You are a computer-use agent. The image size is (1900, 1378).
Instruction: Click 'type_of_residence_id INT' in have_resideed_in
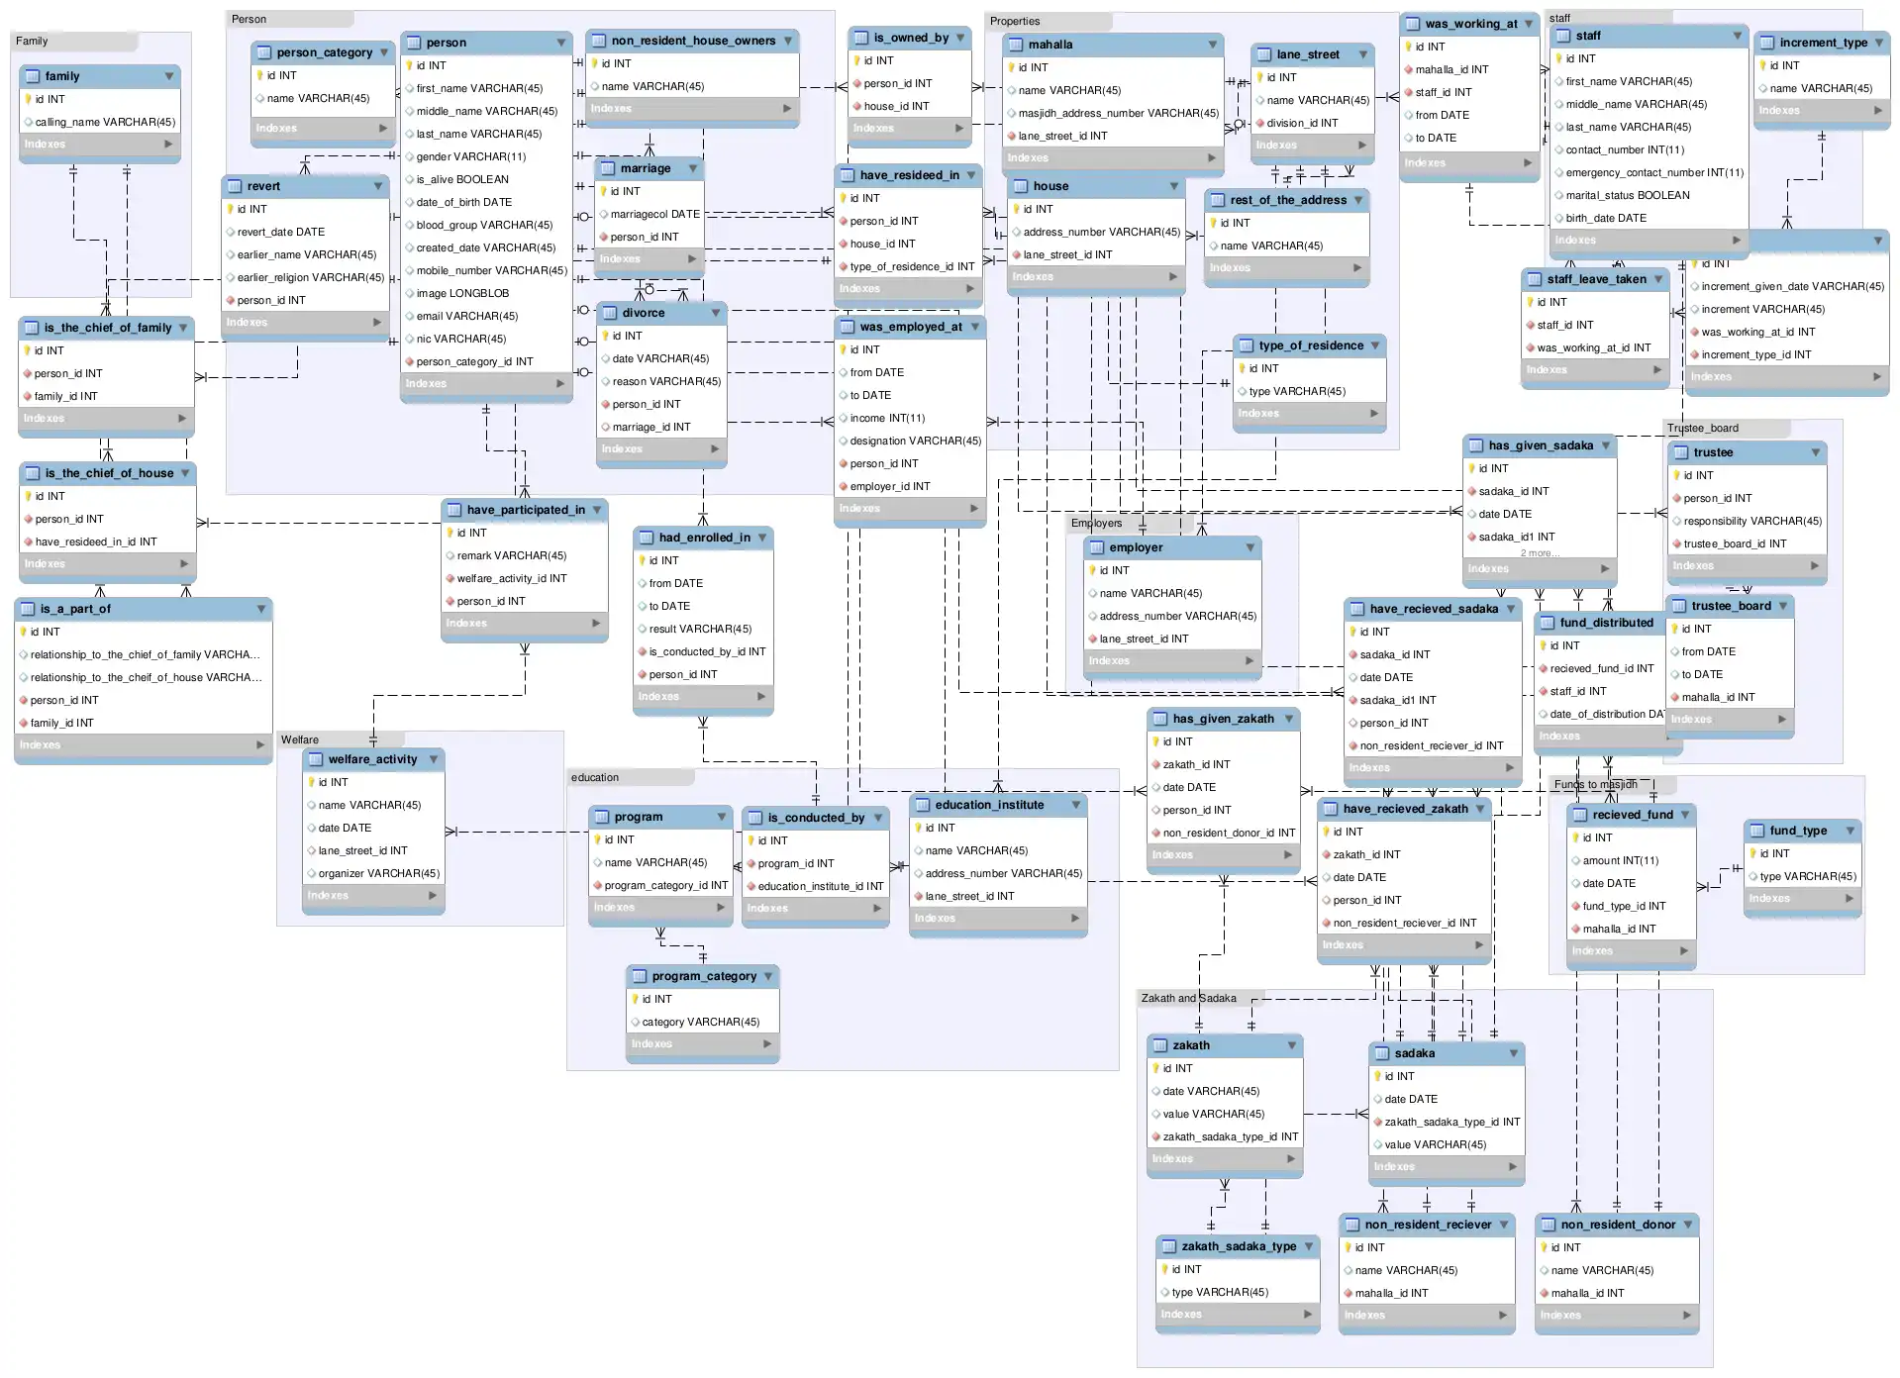912,266
